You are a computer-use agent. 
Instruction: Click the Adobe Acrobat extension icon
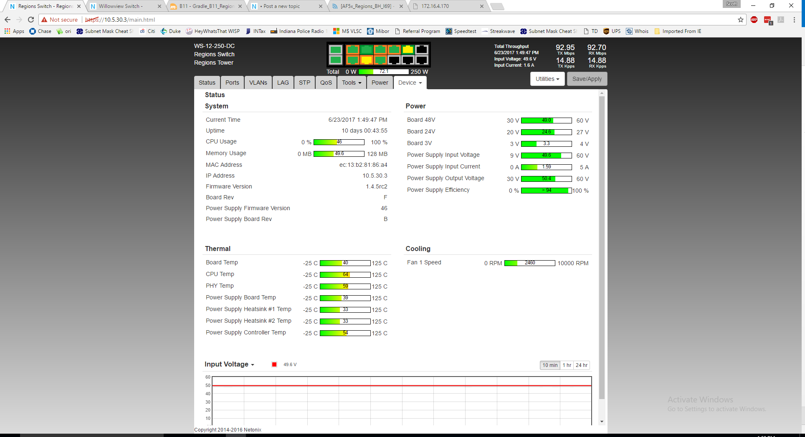[x=781, y=20]
